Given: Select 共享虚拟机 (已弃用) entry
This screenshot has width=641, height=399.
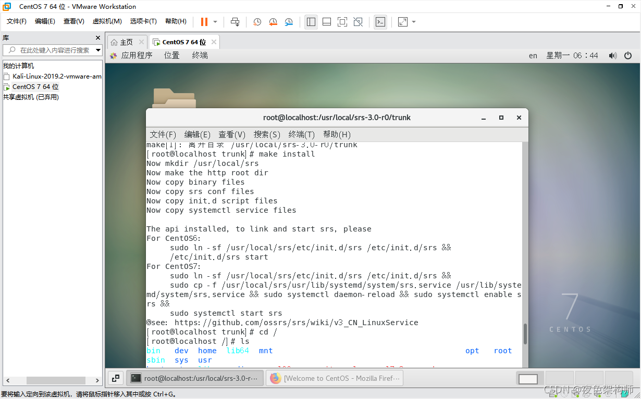Looking at the screenshot, I should pos(31,97).
